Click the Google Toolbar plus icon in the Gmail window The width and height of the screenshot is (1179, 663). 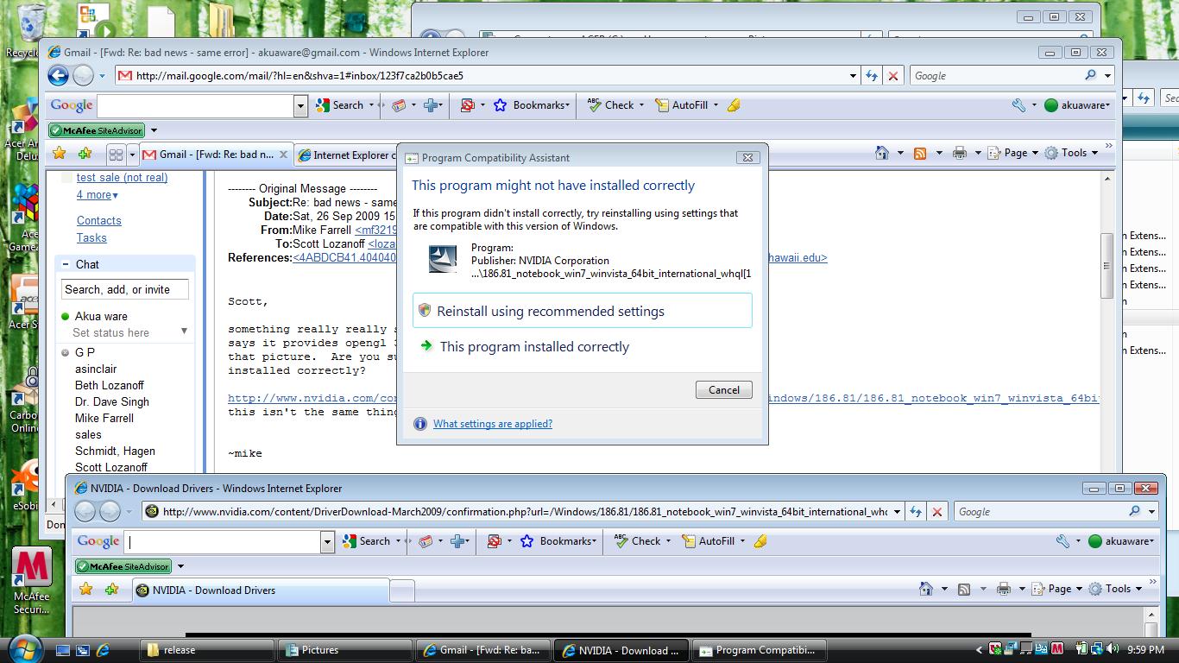(x=431, y=105)
